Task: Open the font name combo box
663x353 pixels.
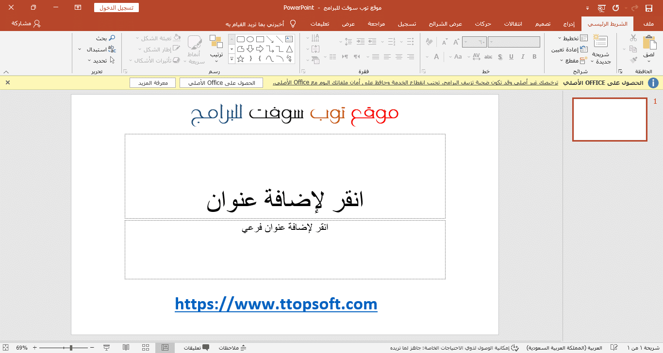Action: [514, 42]
